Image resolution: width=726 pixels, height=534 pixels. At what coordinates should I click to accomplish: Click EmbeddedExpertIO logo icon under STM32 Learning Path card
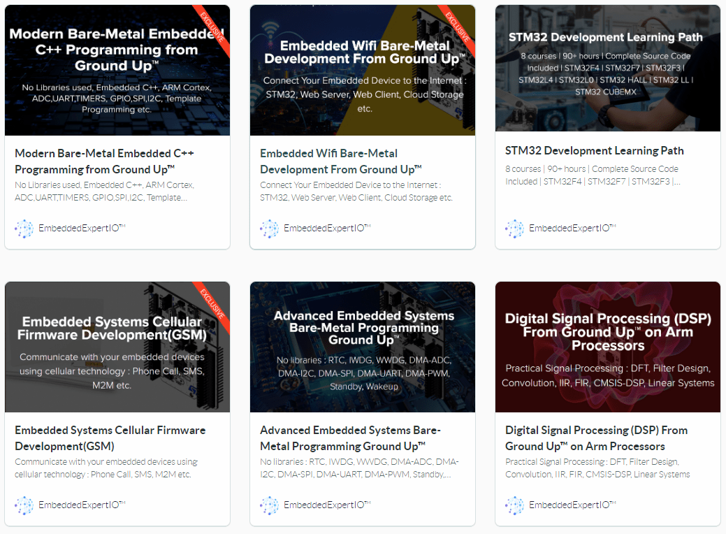point(514,229)
